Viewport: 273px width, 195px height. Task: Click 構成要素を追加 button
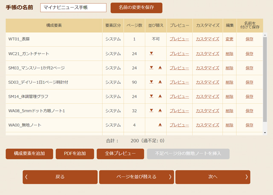tap(29, 154)
